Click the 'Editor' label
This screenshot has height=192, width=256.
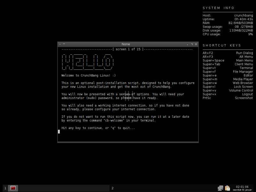pyautogui.click(x=248, y=76)
